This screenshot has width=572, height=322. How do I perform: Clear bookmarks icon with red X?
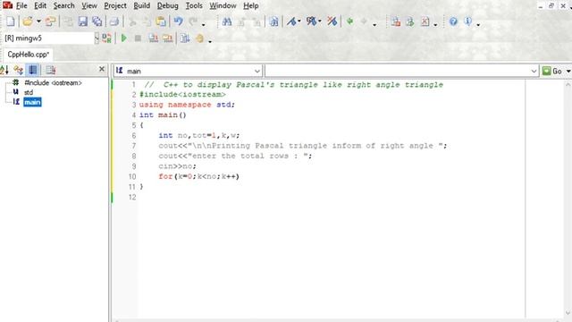point(425,21)
